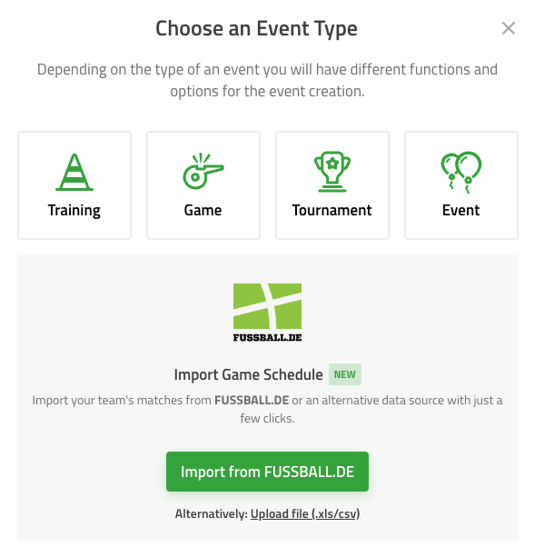The image size is (534, 557).
Task: Click the Choose an Event Type title
Action: 256,29
